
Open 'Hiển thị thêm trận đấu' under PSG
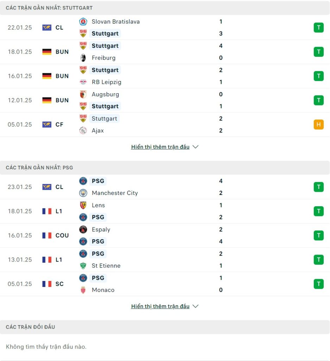(160, 306)
